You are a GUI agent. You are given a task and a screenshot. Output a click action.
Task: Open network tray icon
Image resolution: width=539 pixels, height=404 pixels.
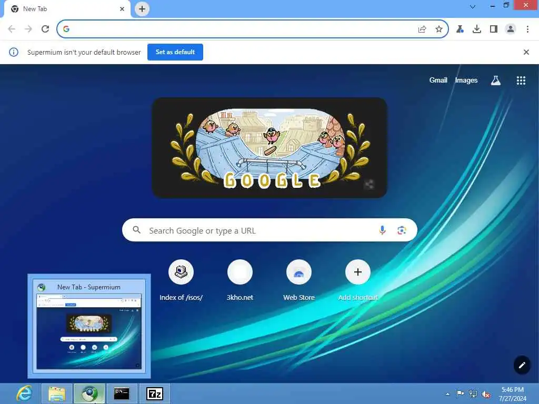tap(473, 394)
